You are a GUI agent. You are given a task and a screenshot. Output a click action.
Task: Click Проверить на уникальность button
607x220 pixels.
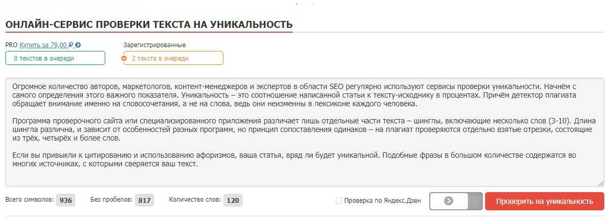544,201
